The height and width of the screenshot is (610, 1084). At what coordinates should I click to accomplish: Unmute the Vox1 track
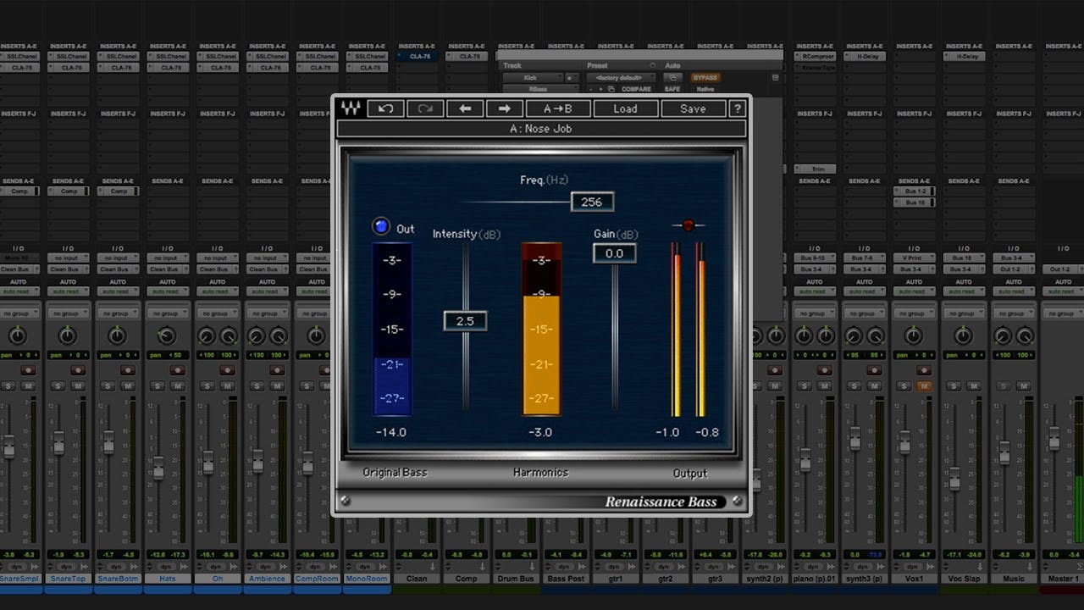(x=924, y=386)
